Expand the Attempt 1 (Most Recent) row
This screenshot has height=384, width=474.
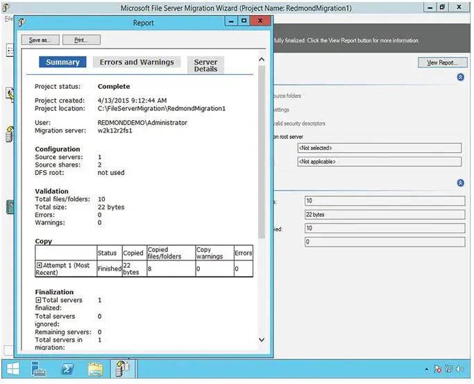(x=39, y=265)
